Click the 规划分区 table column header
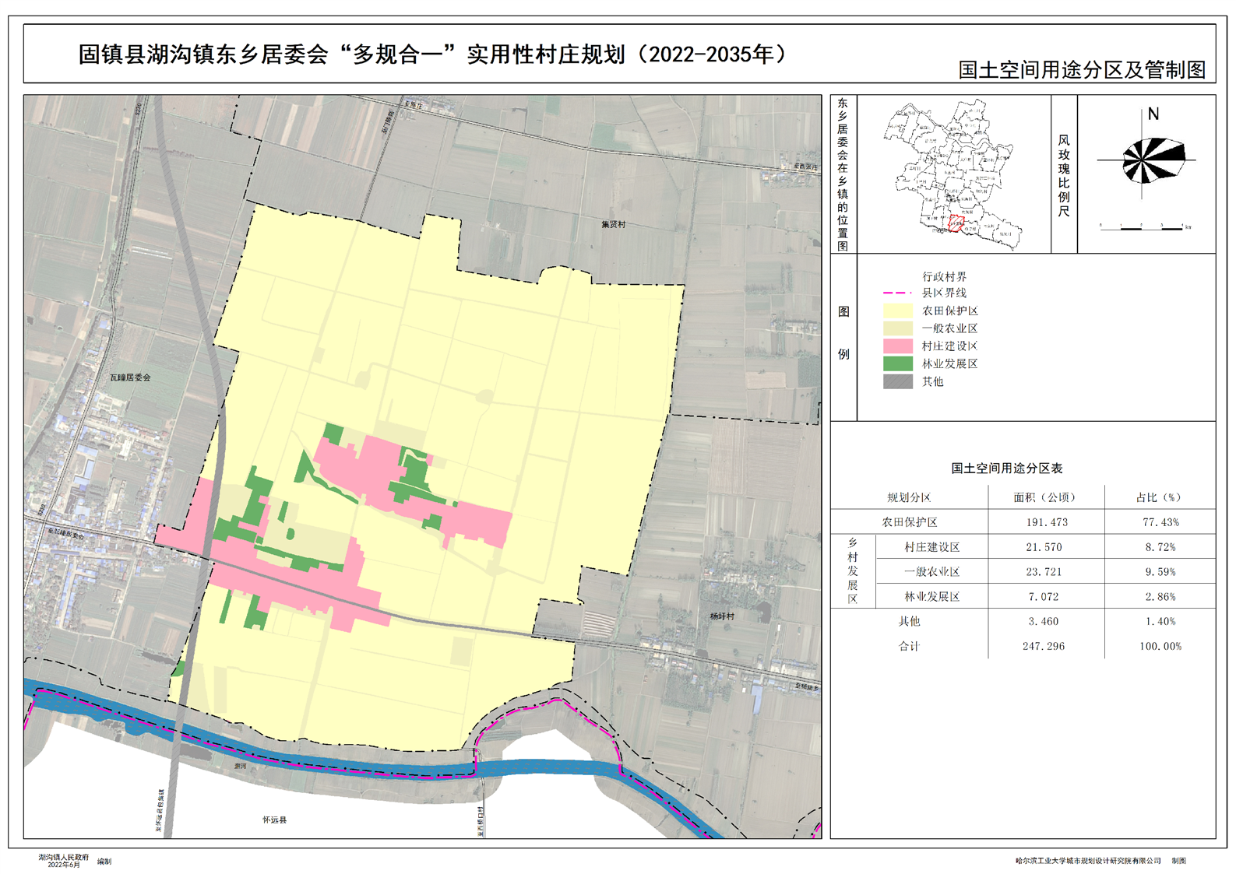Screen dimensions: 1236x874 (x=909, y=497)
